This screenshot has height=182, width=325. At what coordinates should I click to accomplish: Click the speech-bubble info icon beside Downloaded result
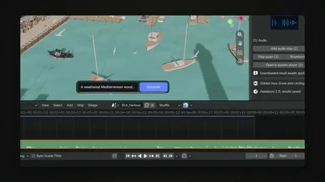[x=255, y=73]
